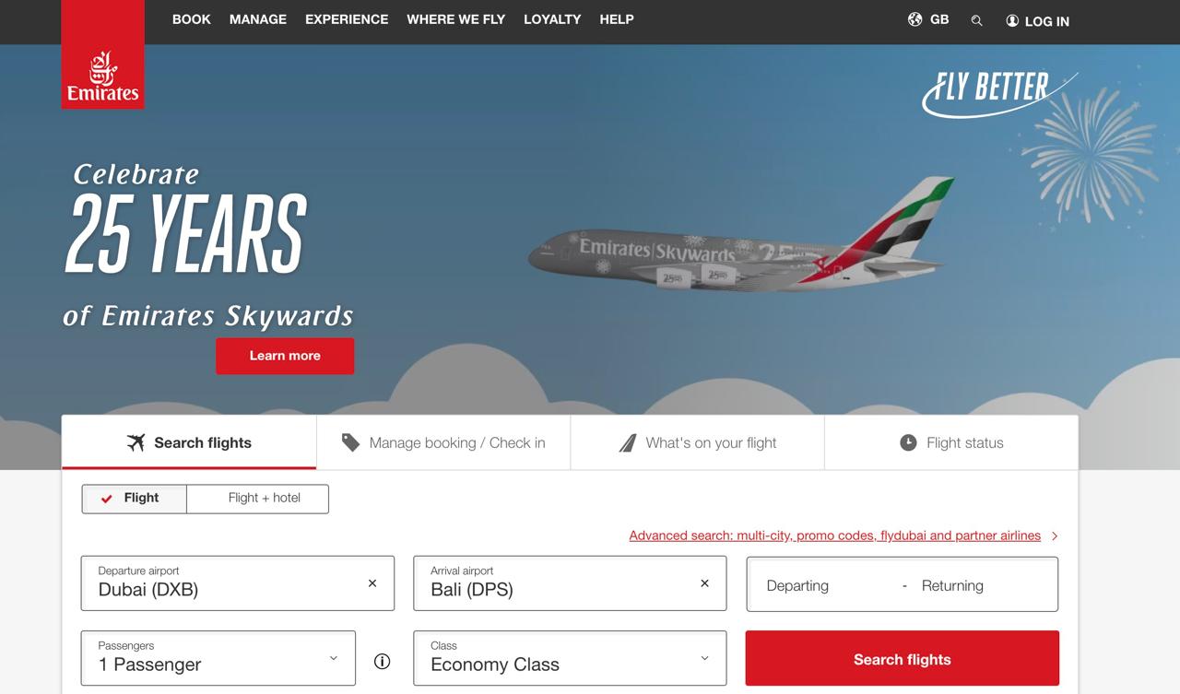Switch to Flight status tab
Image resolution: width=1180 pixels, height=694 pixels.
pyautogui.click(x=951, y=442)
